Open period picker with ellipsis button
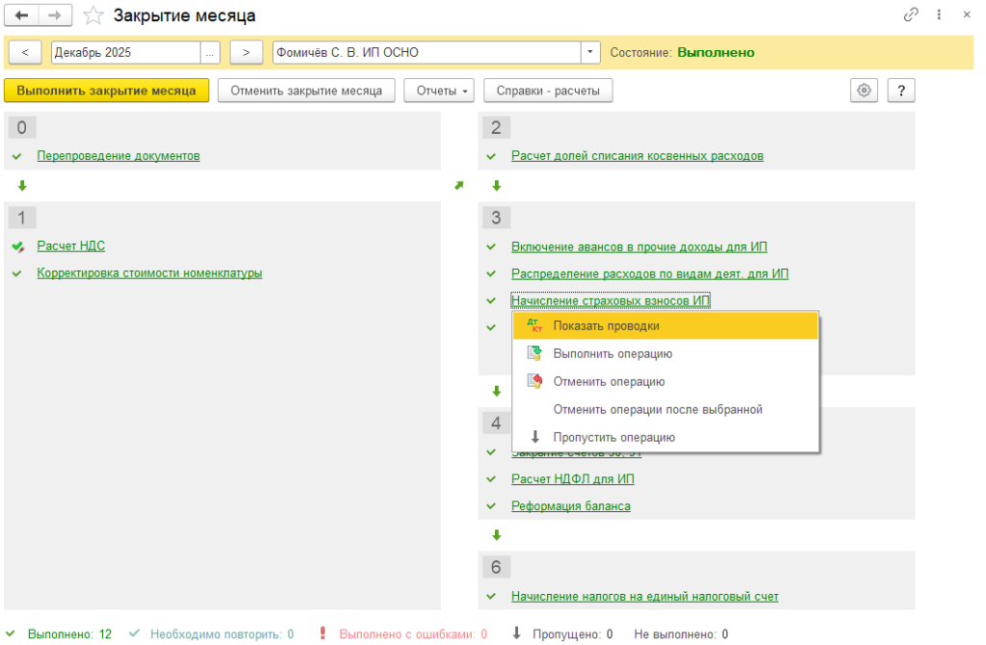 tap(210, 52)
